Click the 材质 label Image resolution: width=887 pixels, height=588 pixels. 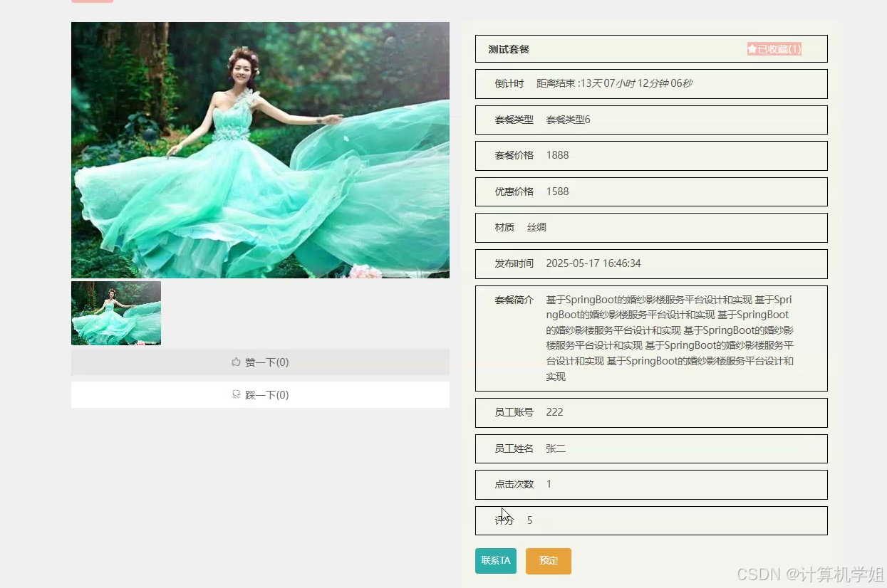[x=504, y=227]
